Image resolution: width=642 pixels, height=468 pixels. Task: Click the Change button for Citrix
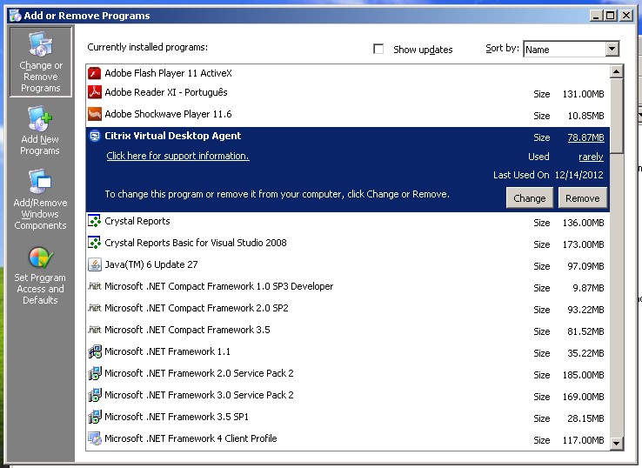[529, 198]
